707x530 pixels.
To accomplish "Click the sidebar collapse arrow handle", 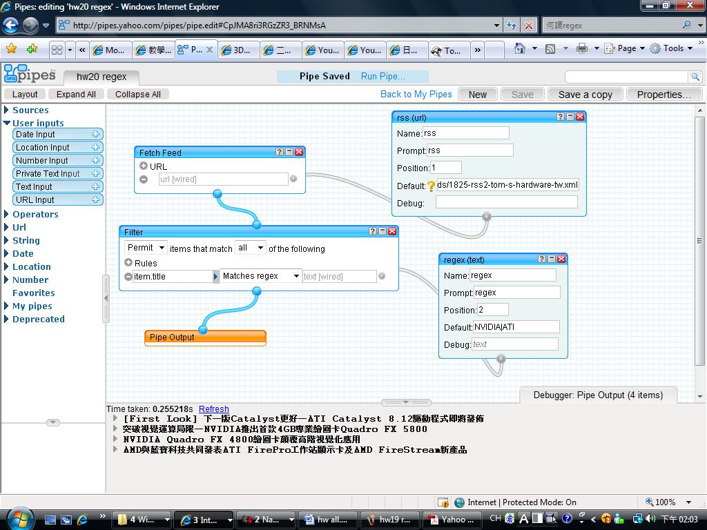I will [x=106, y=298].
